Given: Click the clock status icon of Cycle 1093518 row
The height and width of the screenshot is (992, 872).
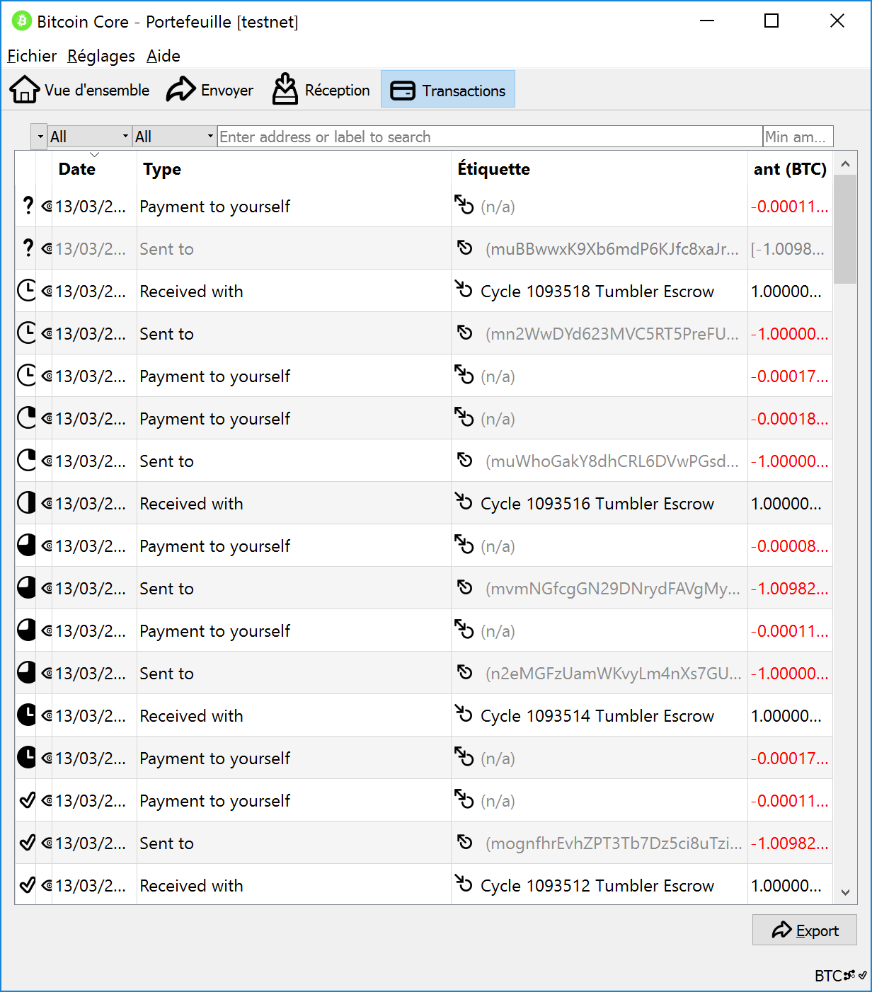Looking at the screenshot, I should (x=26, y=291).
